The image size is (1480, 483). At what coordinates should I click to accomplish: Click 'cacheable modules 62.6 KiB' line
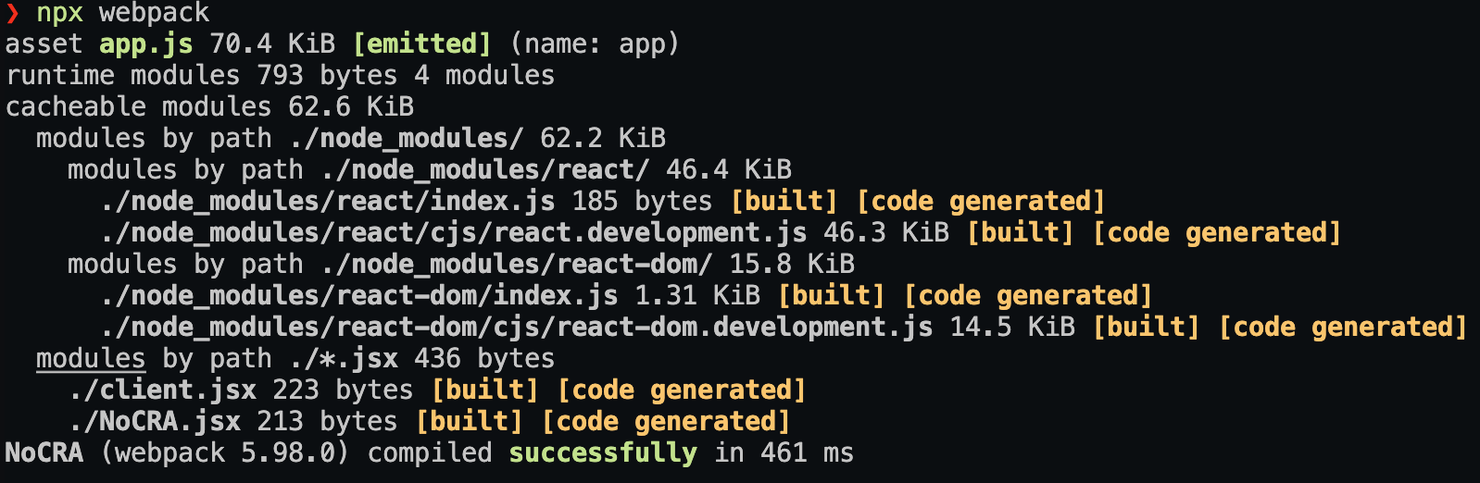pos(210,107)
